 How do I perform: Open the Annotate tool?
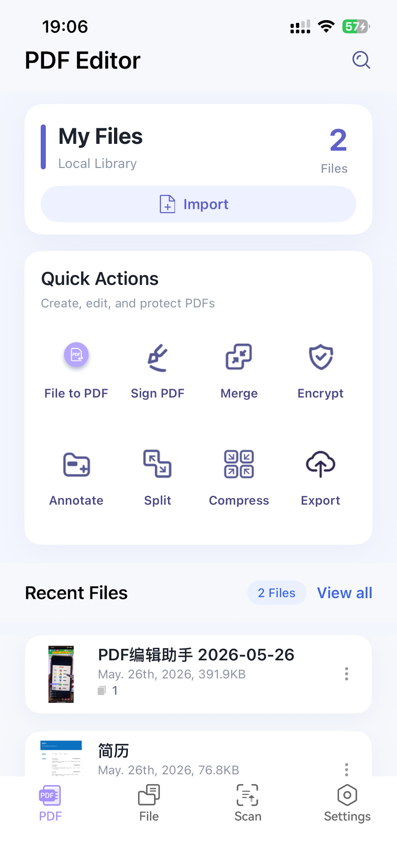click(x=76, y=478)
